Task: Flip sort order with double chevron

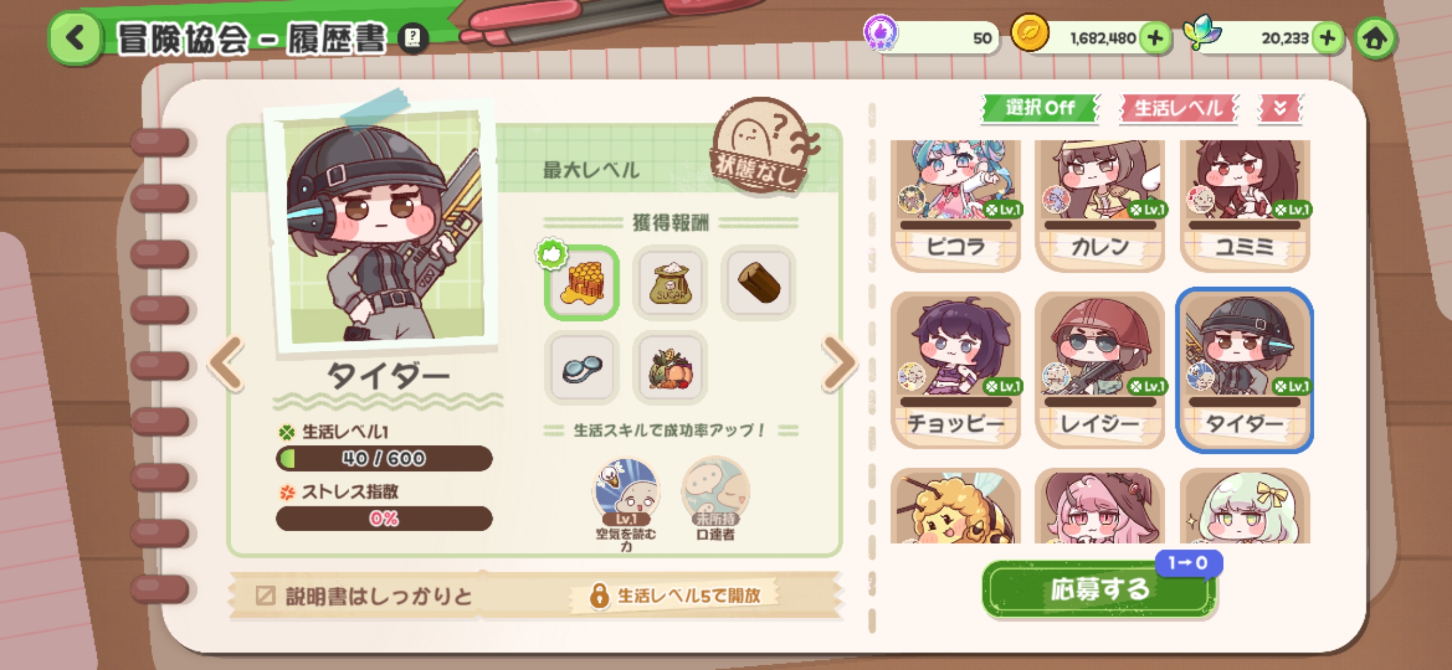Action: click(x=1280, y=108)
